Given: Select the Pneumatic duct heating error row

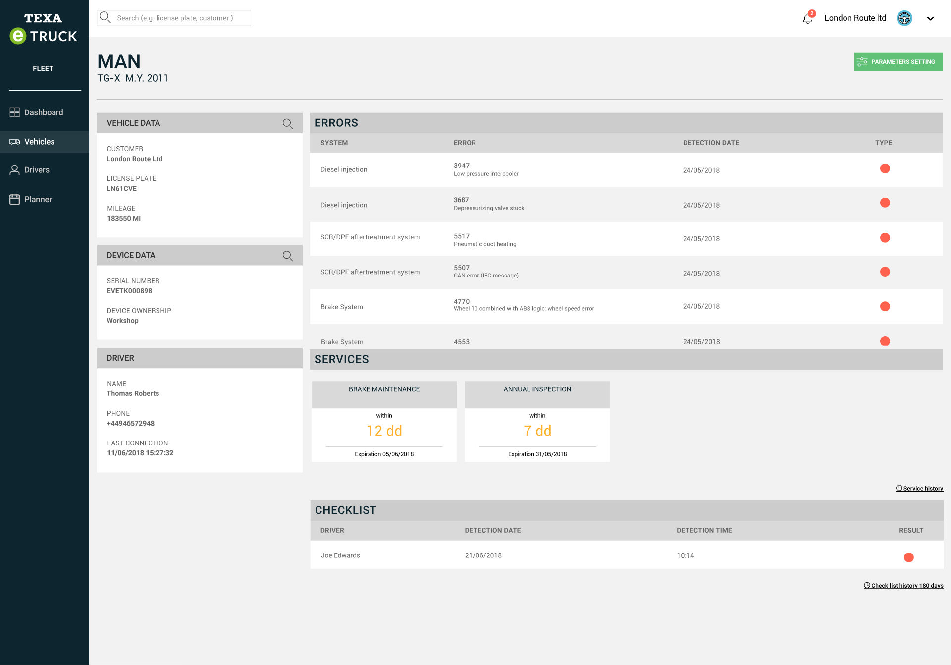Looking at the screenshot, I should pos(626,239).
